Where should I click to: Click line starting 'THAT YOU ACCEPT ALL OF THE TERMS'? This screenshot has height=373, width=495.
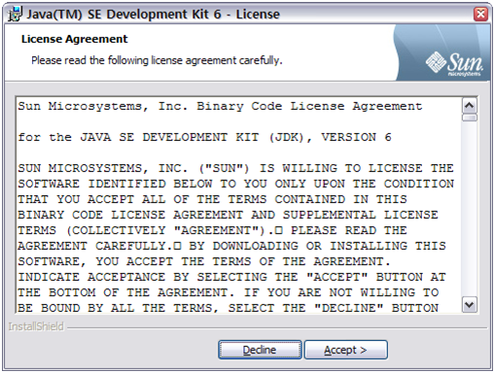click(212, 199)
